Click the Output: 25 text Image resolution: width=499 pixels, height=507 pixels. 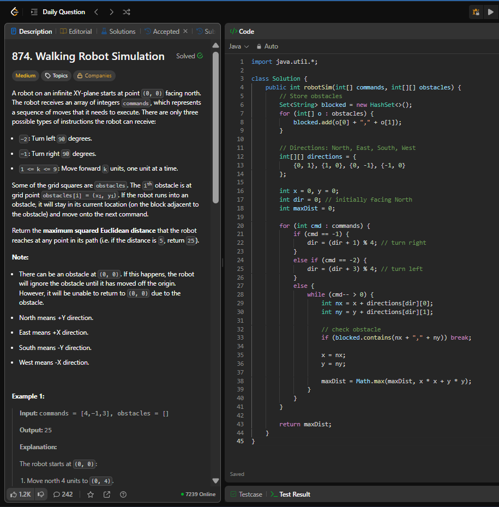coord(35,430)
